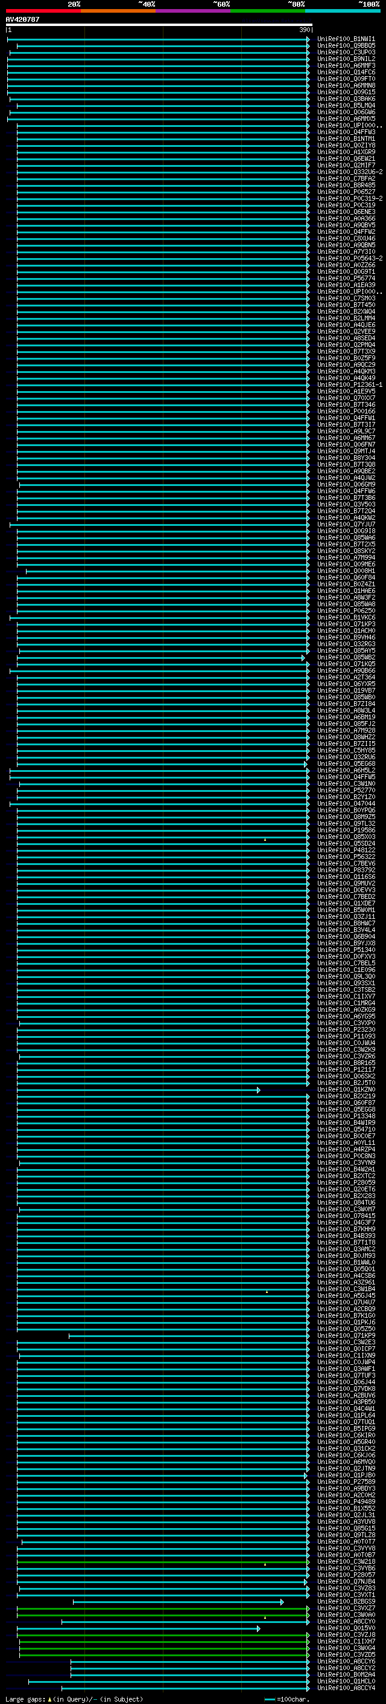Orange 40% identity legend bar

[x=118, y=11]
